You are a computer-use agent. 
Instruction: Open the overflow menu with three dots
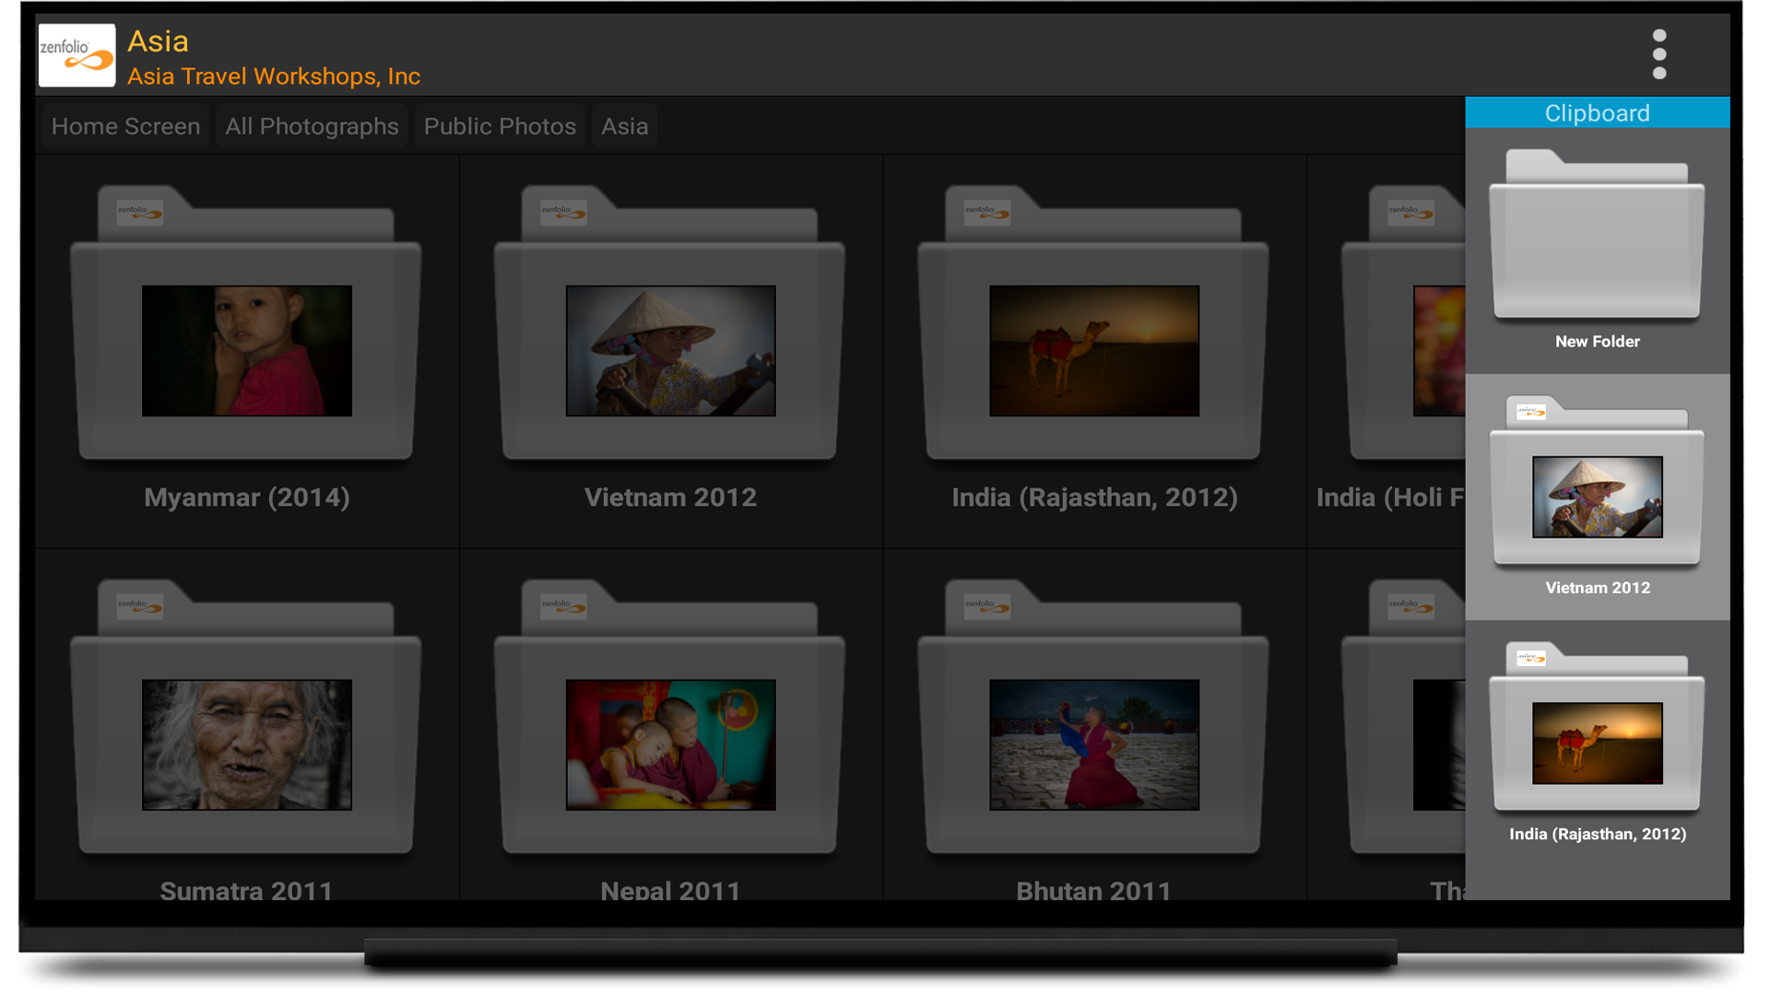1659,54
